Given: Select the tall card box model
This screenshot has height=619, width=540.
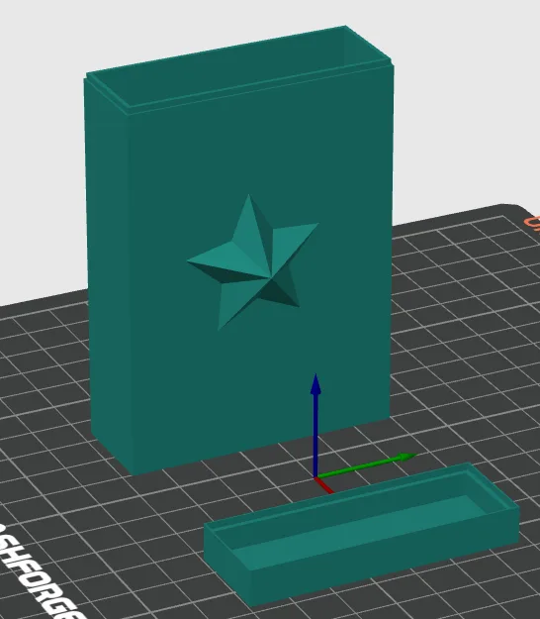Looking at the screenshot, I should pos(238,253).
